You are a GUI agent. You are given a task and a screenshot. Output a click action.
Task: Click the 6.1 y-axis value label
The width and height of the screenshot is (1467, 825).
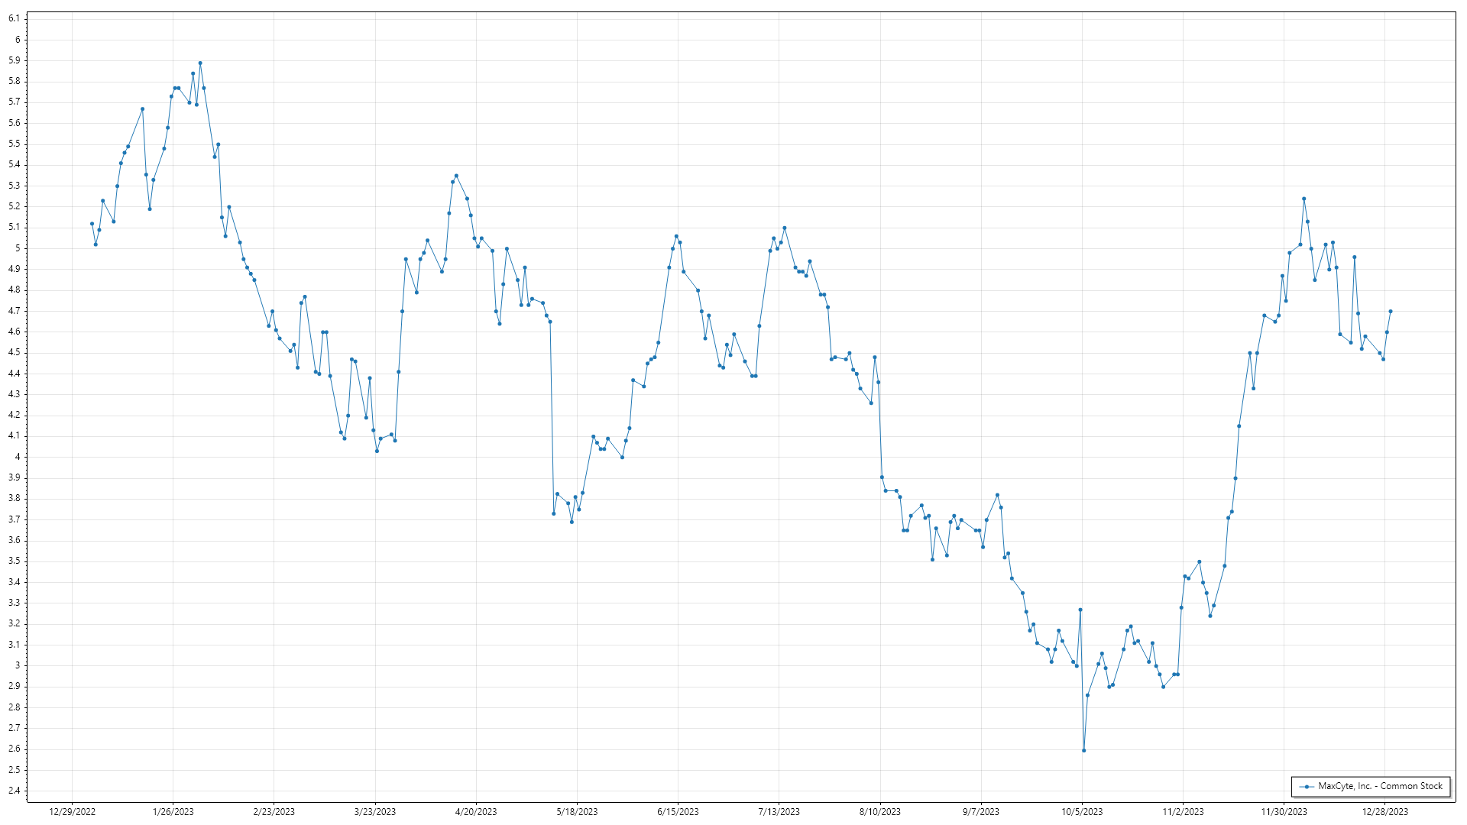[x=15, y=18]
